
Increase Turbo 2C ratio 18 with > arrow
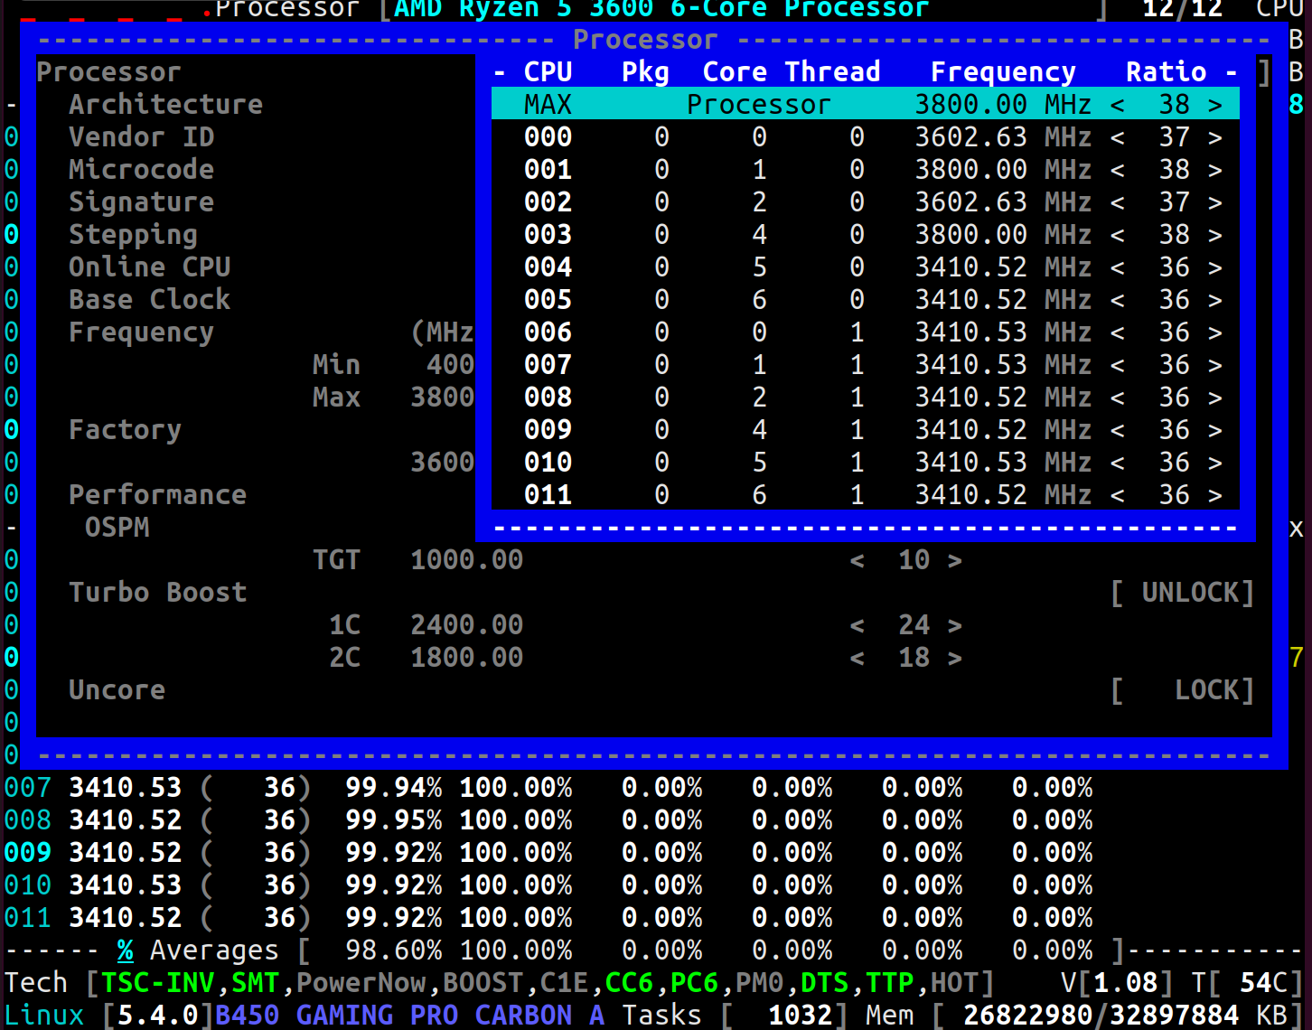pos(954,658)
